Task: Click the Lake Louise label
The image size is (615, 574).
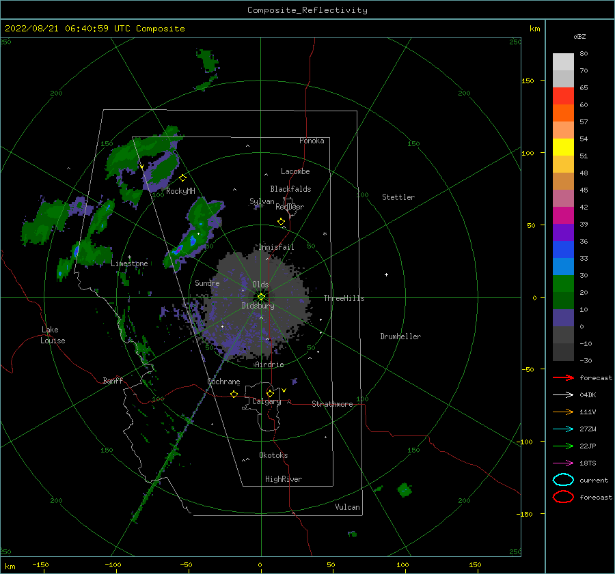Action: [x=53, y=335]
